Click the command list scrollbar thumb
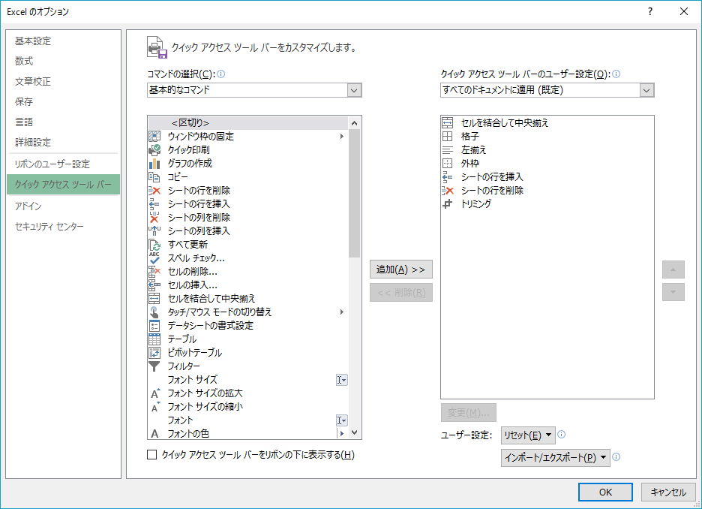702x509 pixels. click(354, 194)
